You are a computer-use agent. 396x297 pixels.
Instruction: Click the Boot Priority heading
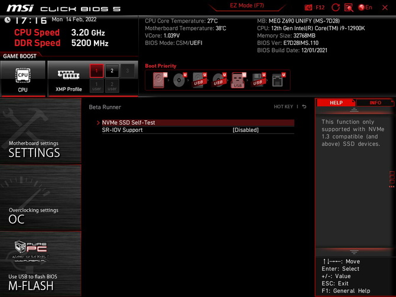[161, 66]
